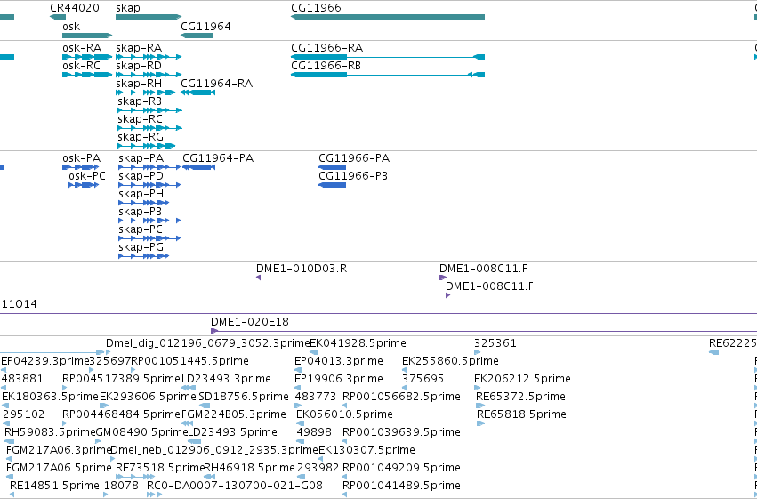Screen dimensions: 757x499
Task: Select the CG11966-PB protein bar
Action: coord(332,185)
